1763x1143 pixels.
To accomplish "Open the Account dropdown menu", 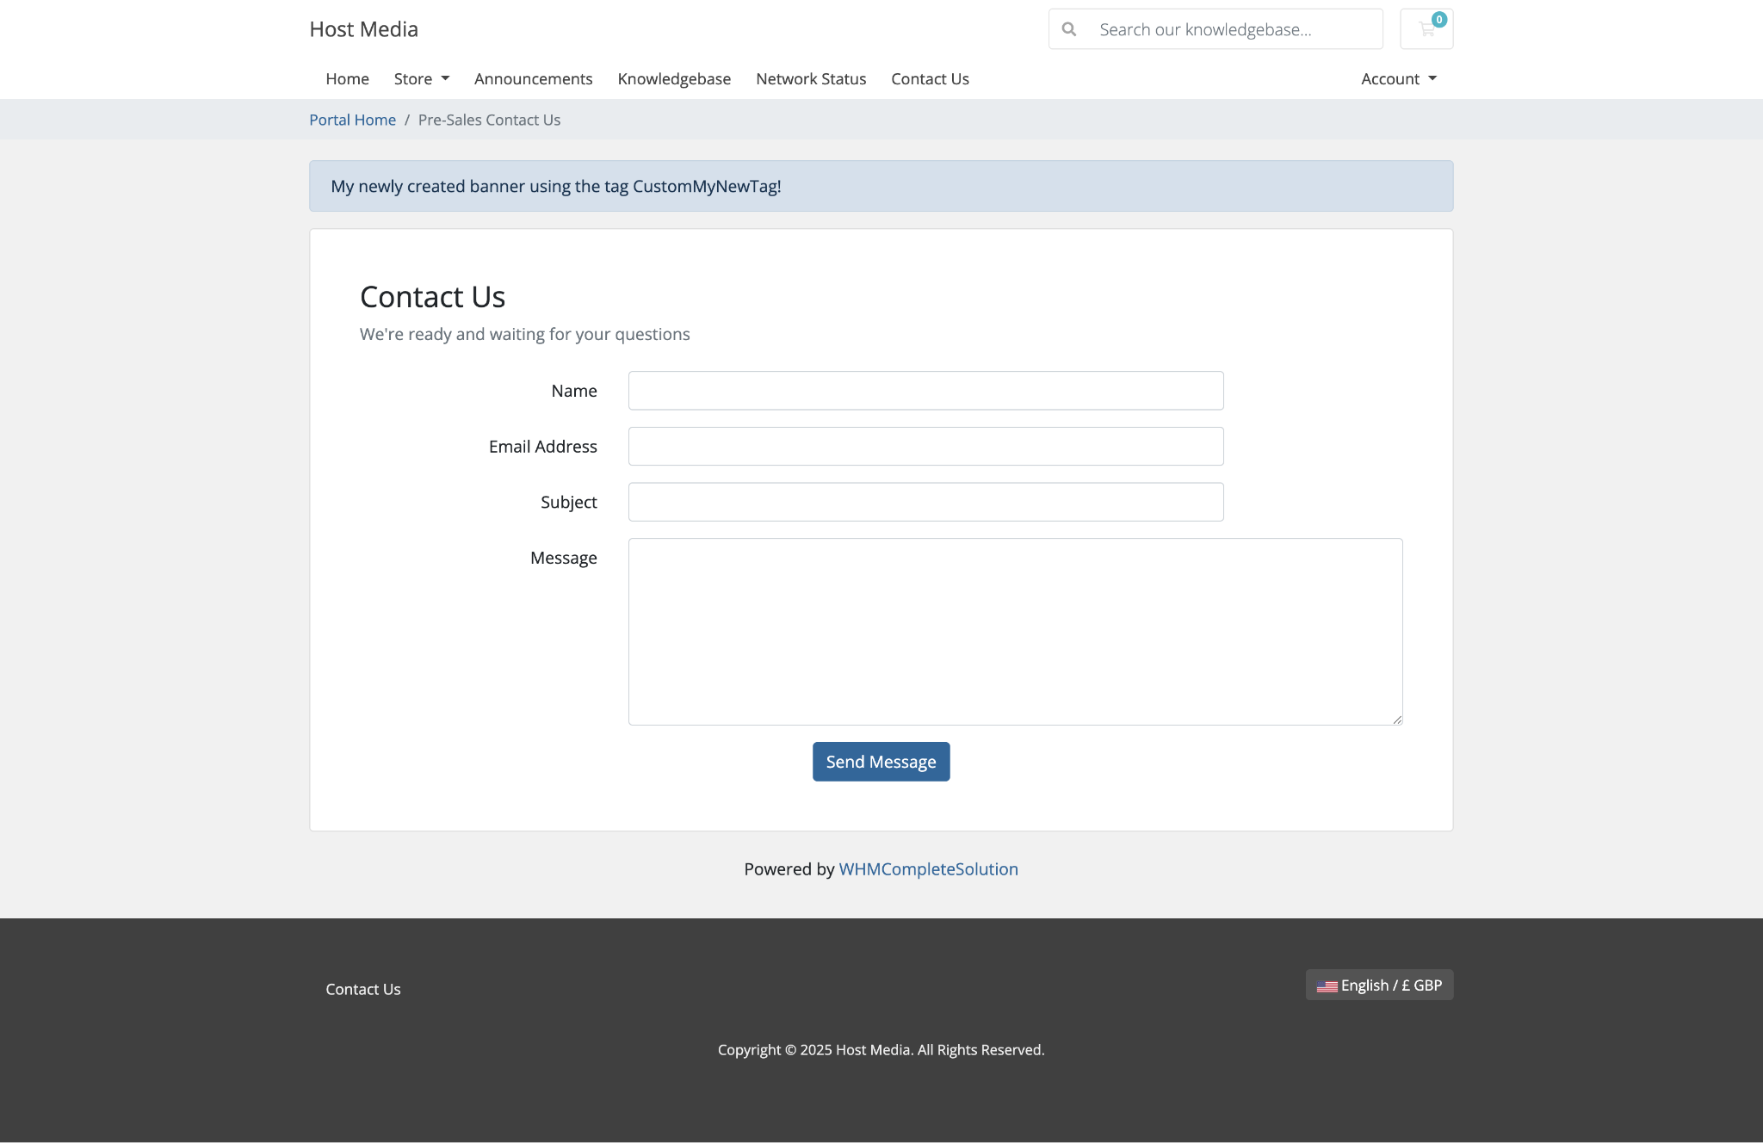I will pos(1398,79).
